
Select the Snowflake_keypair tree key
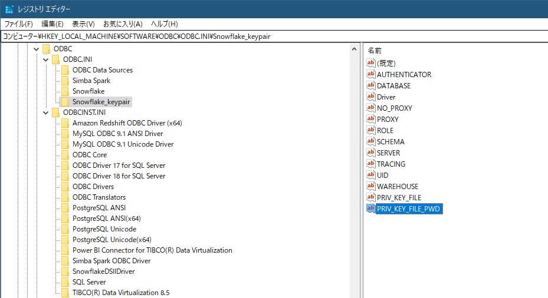point(101,102)
